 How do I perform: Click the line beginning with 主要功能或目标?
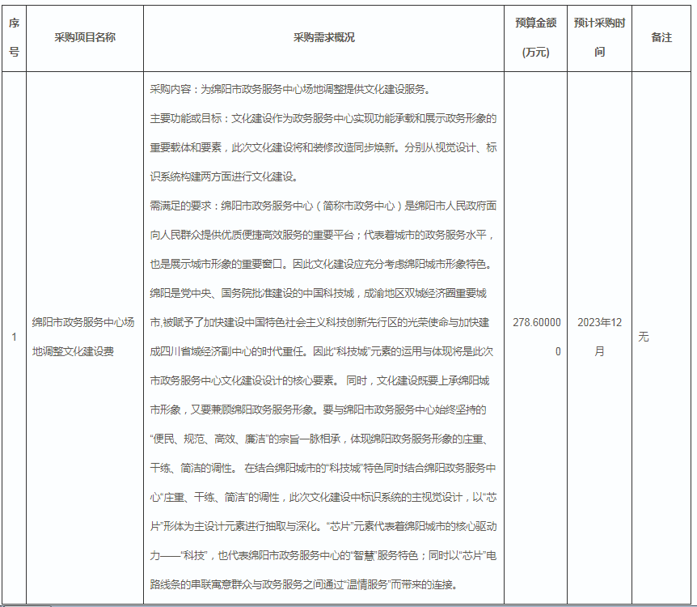323,118
